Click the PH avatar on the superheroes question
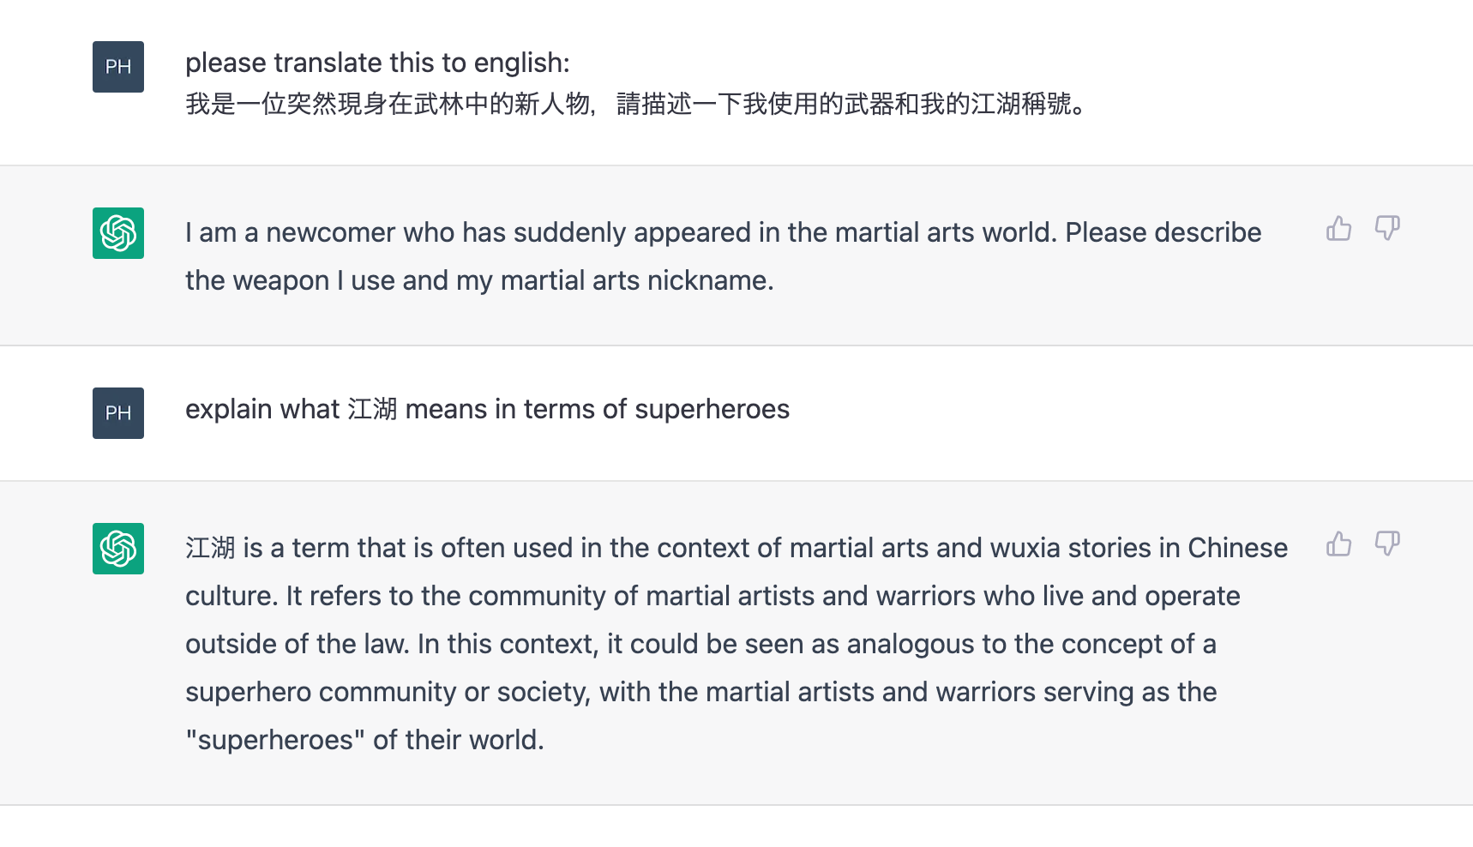Image resolution: width=1473 pixels, height=847 pixels. pyautogui.click(x=117, y=413)
